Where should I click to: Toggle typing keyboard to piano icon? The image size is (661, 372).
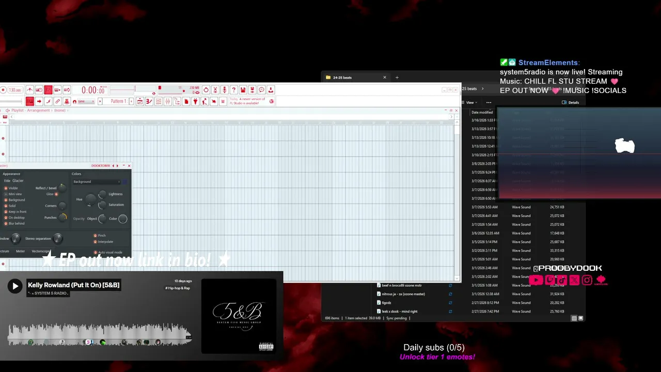point(30,101)
